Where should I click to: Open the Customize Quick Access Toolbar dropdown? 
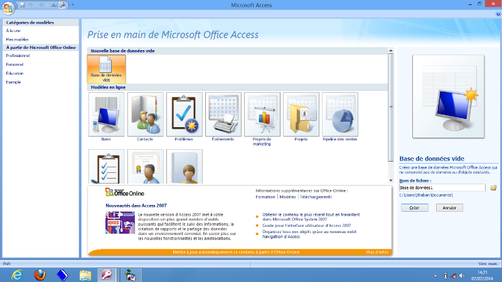coord(73,5)
